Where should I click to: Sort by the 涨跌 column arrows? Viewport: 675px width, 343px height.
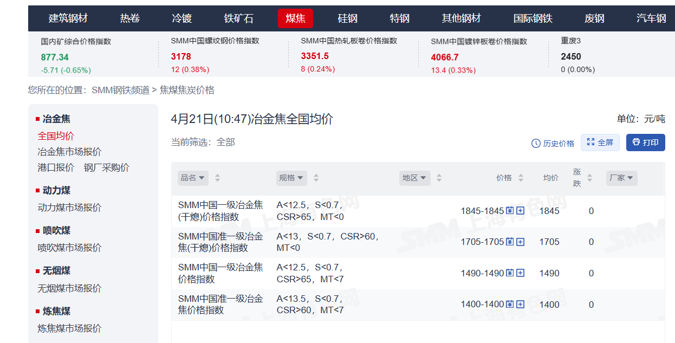coord(590,178)
